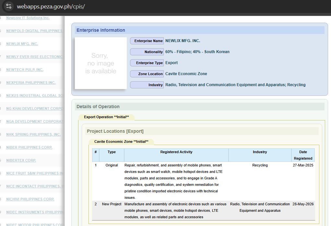331x226 pixels.
Task: Click the # column header
Action: click(96, 155)
